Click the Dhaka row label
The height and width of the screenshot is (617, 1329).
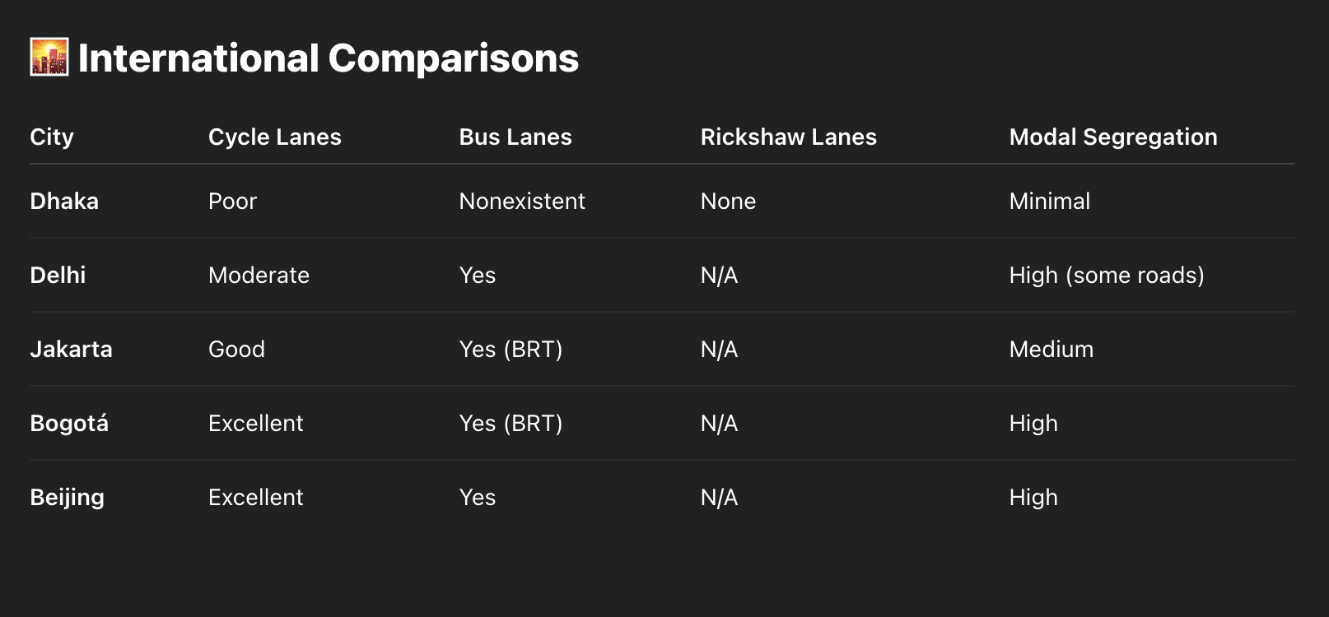(x=64, y=201)
